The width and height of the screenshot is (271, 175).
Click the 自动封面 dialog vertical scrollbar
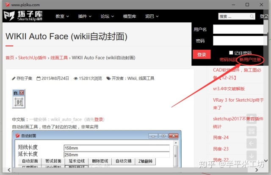[176, 154]
